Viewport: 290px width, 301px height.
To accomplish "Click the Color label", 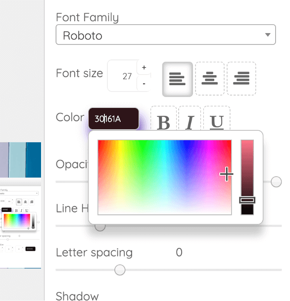I will pos(70,117).
